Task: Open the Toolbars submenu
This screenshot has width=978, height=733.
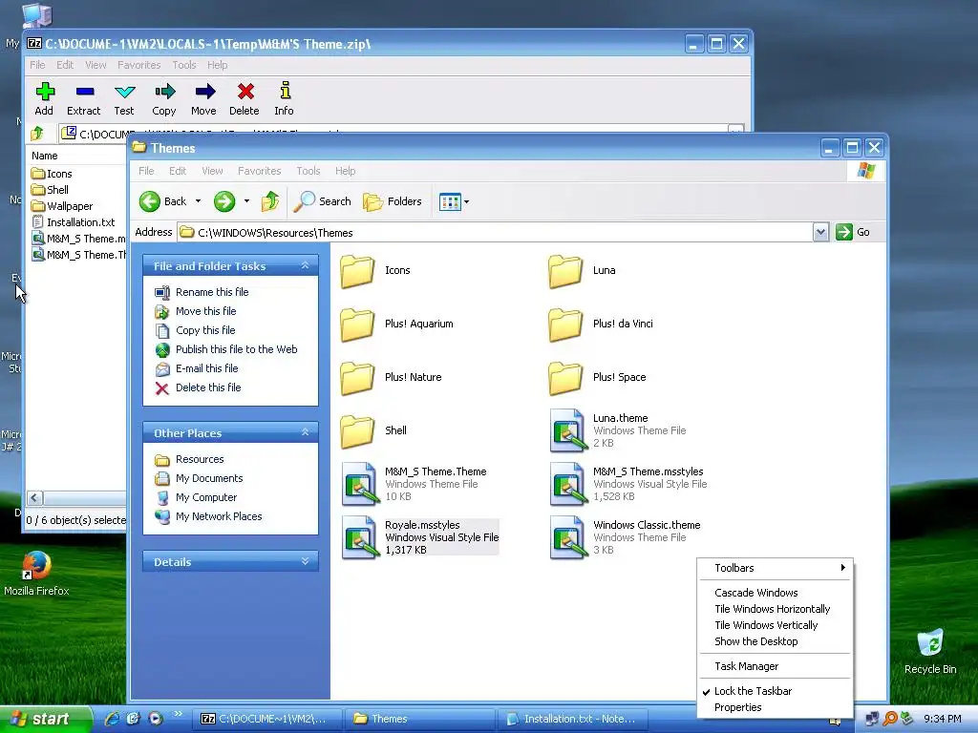Action: [775, 568]
